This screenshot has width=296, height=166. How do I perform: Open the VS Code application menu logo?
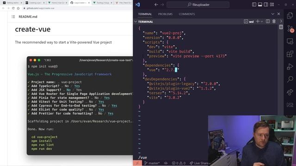(138, 5)
